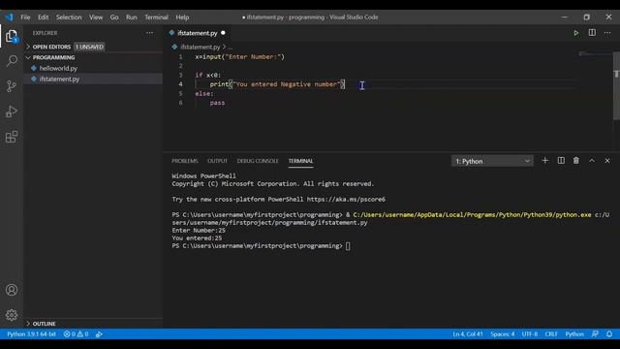This screenshot has height=349, width=620.
Task: Open the Run menu
Action: pyautogui.click(x=132, y=17)
